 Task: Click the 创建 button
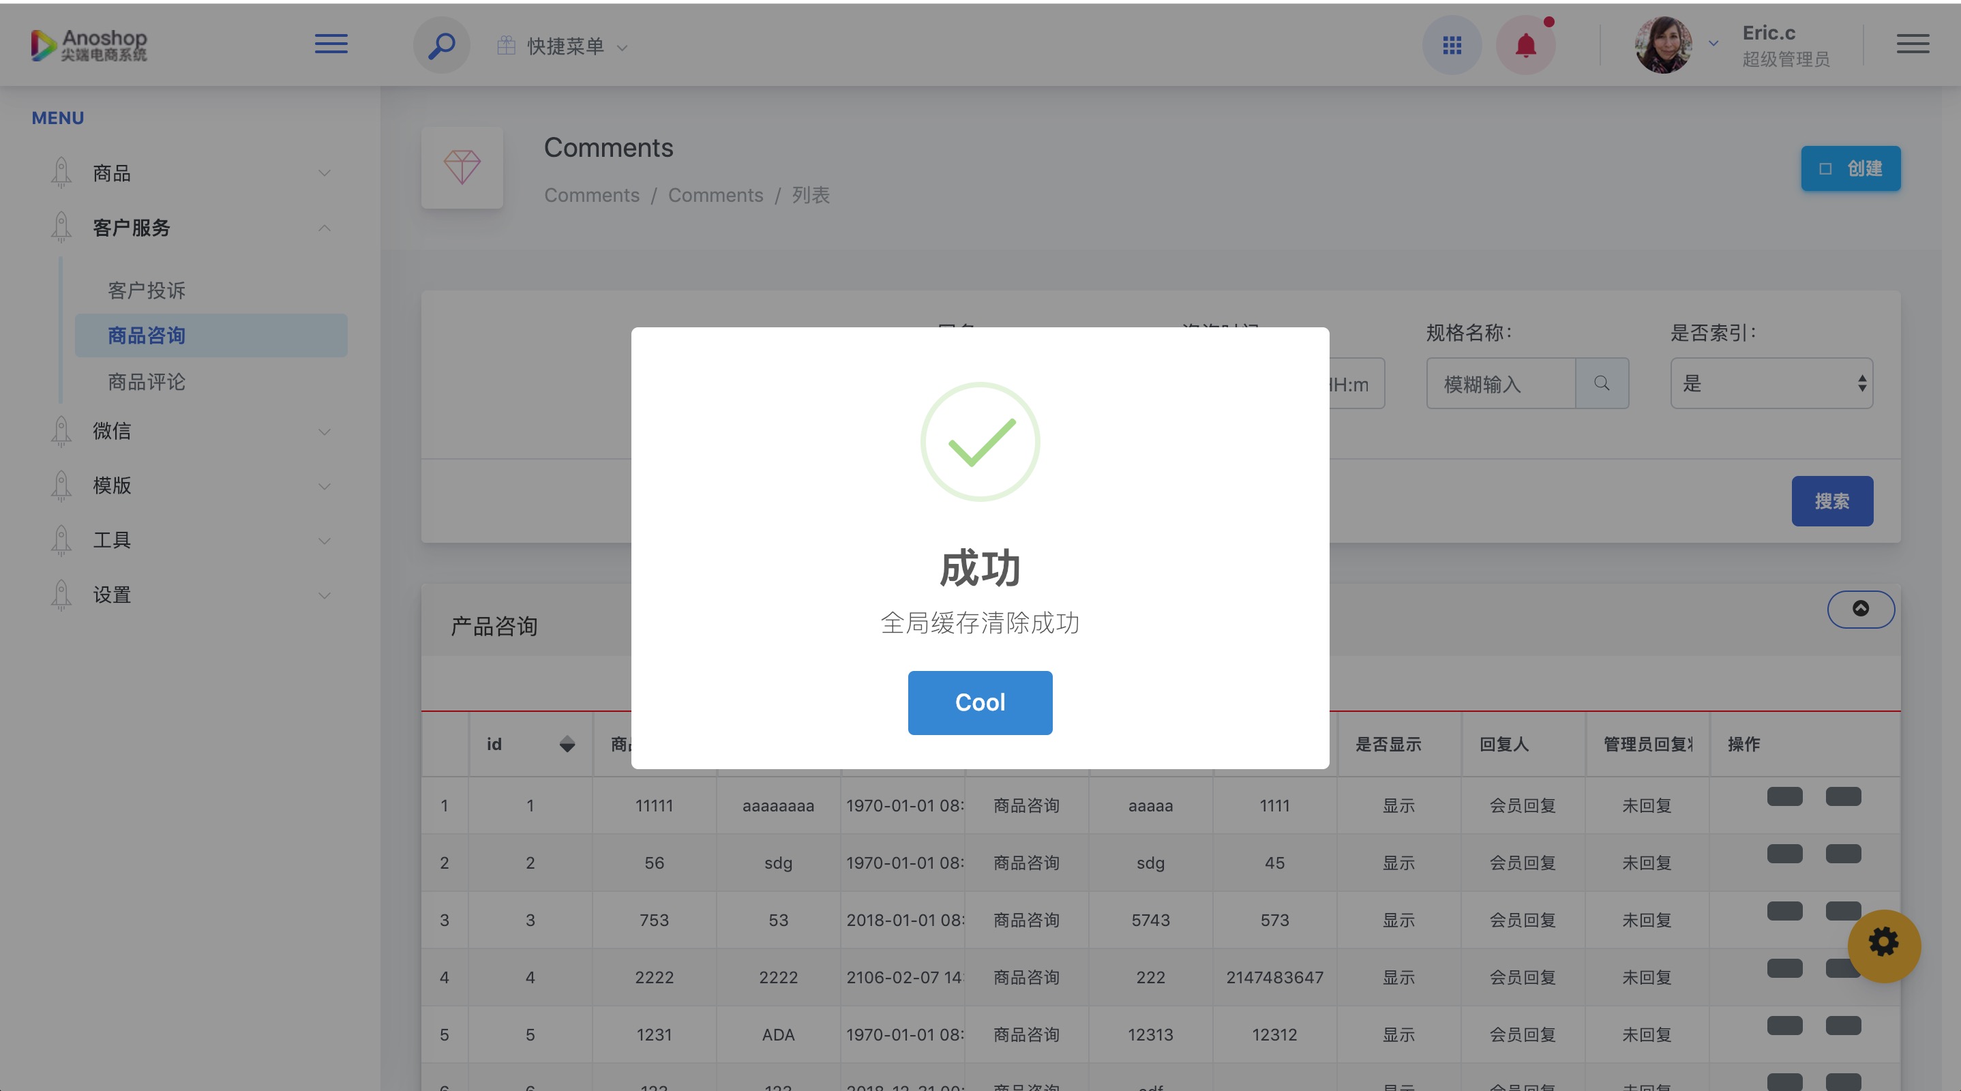(x=1850, y=168)
